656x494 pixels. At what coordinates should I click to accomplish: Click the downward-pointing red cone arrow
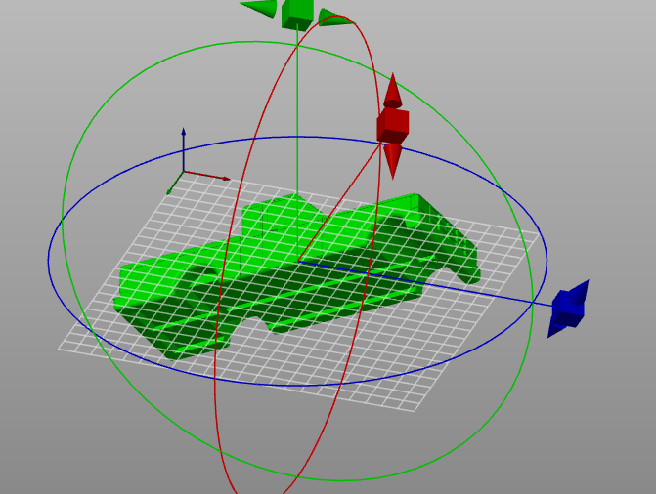(x=392, y=161)
